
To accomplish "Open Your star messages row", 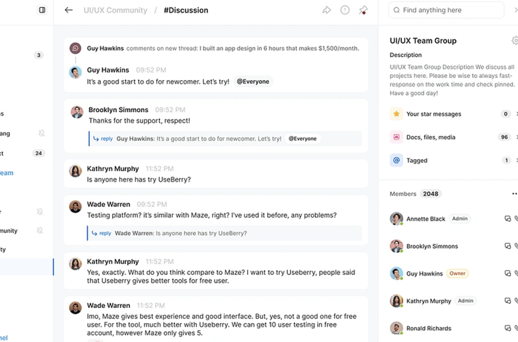I will click(x=454, y=114).
